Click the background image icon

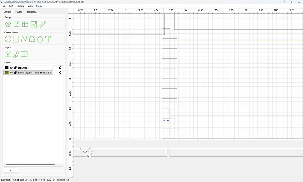(34, 24)
